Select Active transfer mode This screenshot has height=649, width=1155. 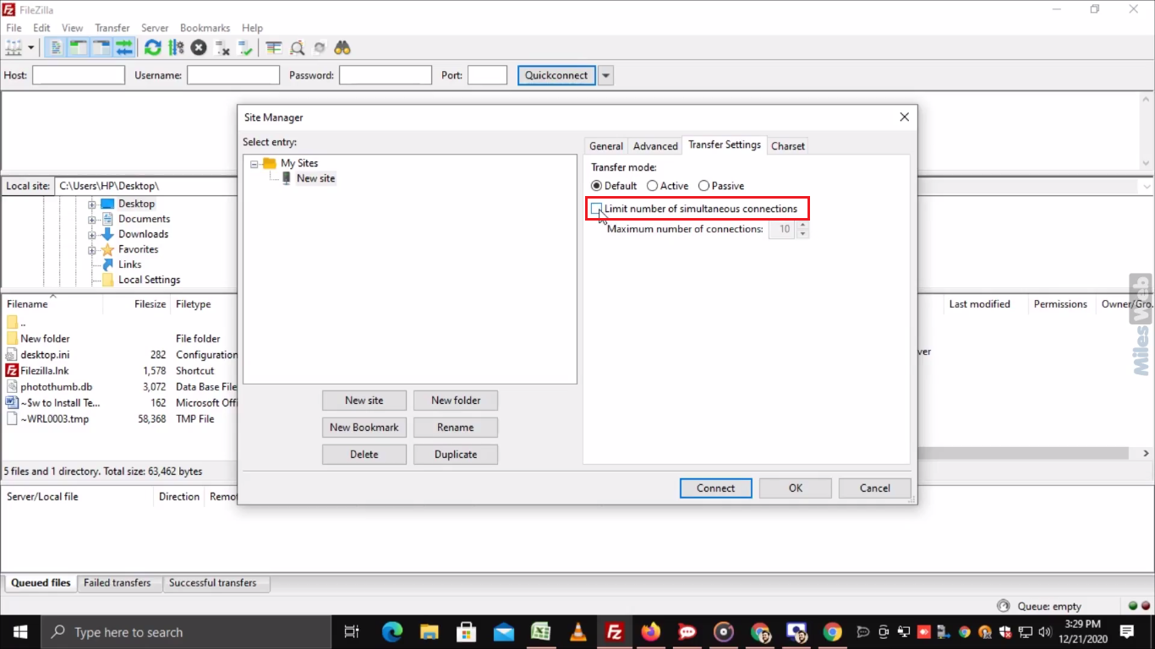click(x=653, y=186)
